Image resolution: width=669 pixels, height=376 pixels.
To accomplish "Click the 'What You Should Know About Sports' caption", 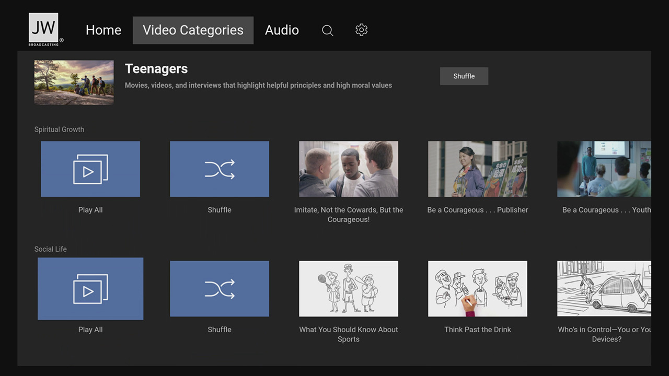I will click(349, 334).
